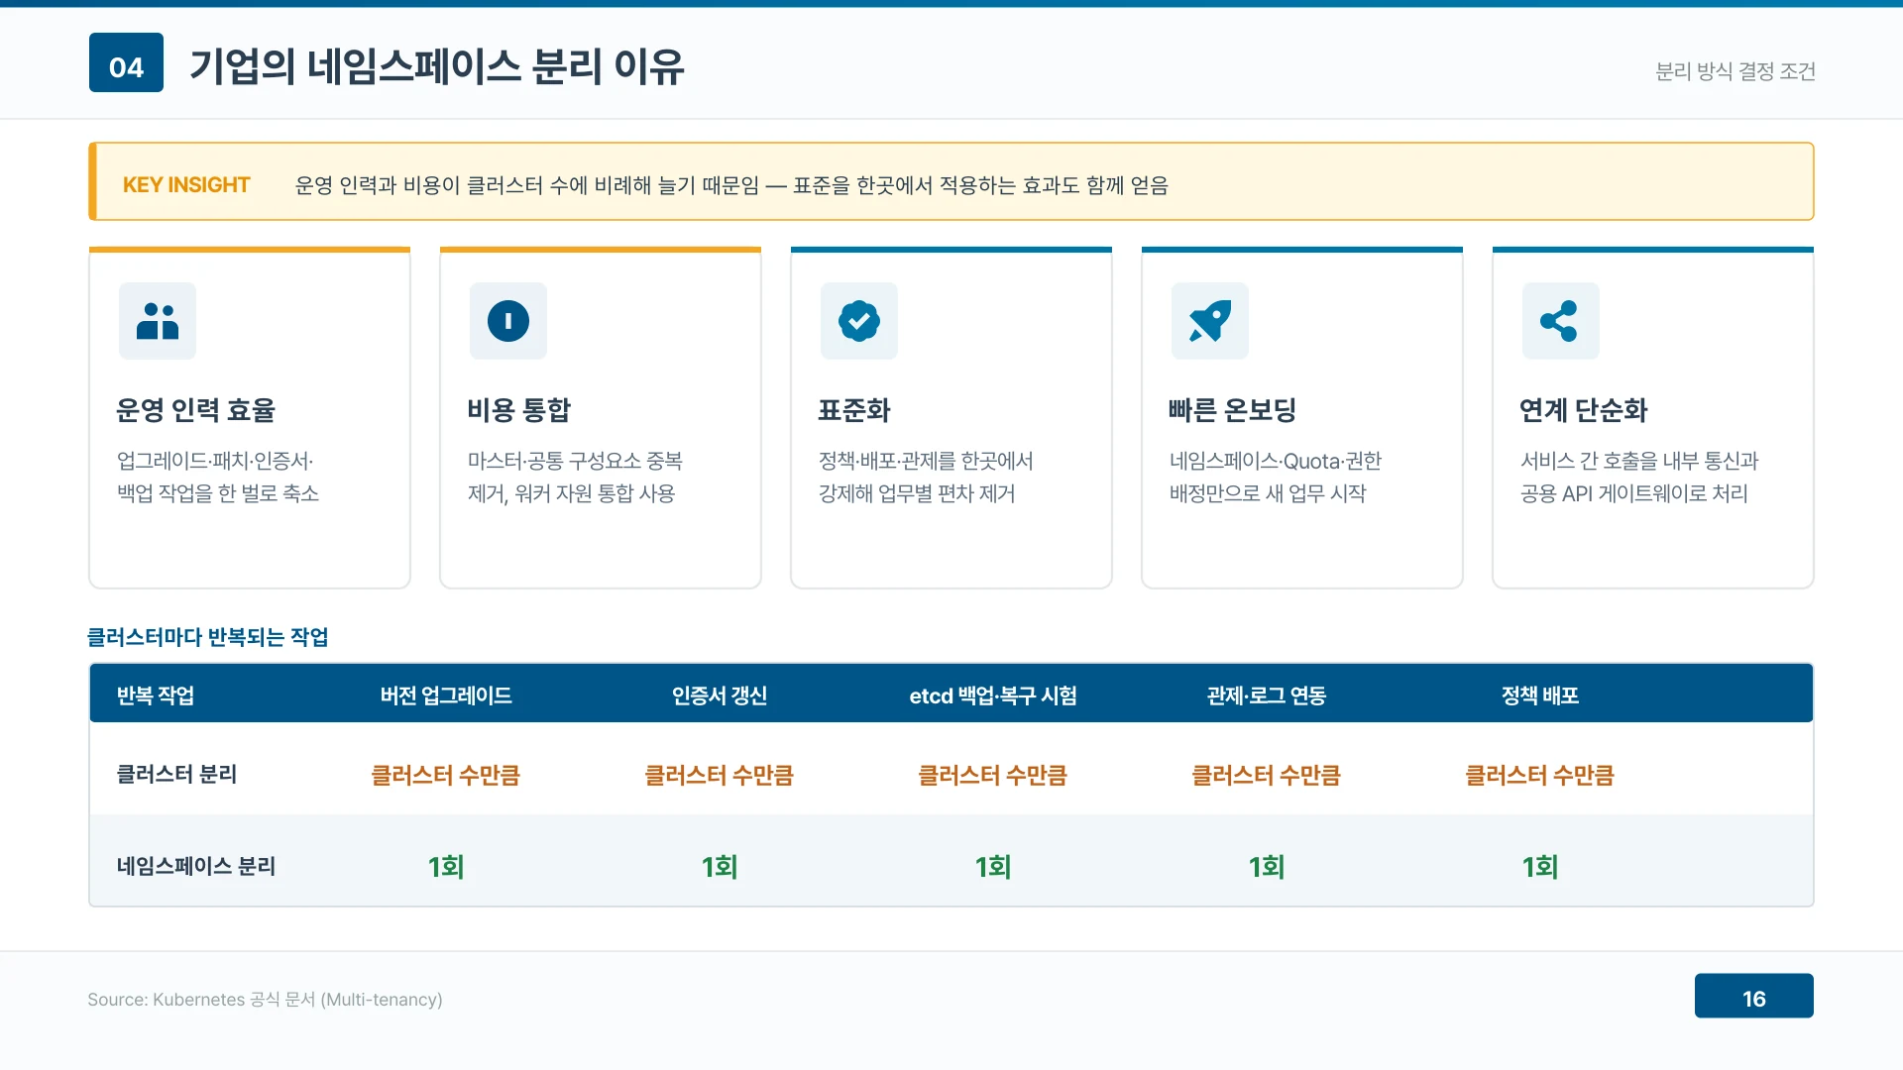Click the 관제·로그 연동 column header
1903x1070 pixels.
pyautogui.click(x=1267, y=695)
